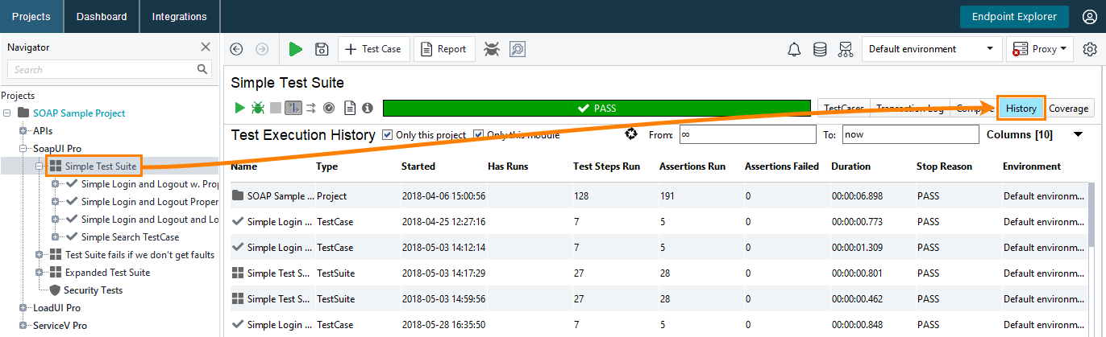This screenshot has height=337, width=1106.
Task: Click the green PASS progress bar
Action: [x=597, y=109]
